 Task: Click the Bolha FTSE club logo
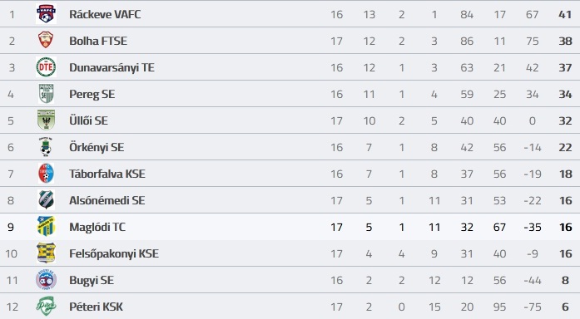pos(47,40)
